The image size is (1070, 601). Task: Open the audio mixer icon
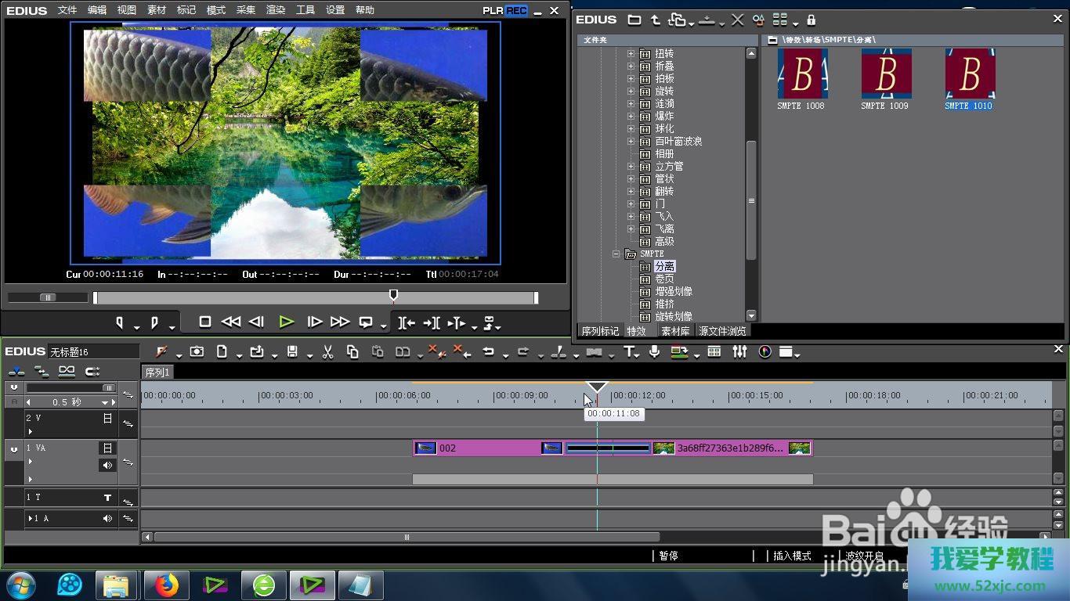739,352
